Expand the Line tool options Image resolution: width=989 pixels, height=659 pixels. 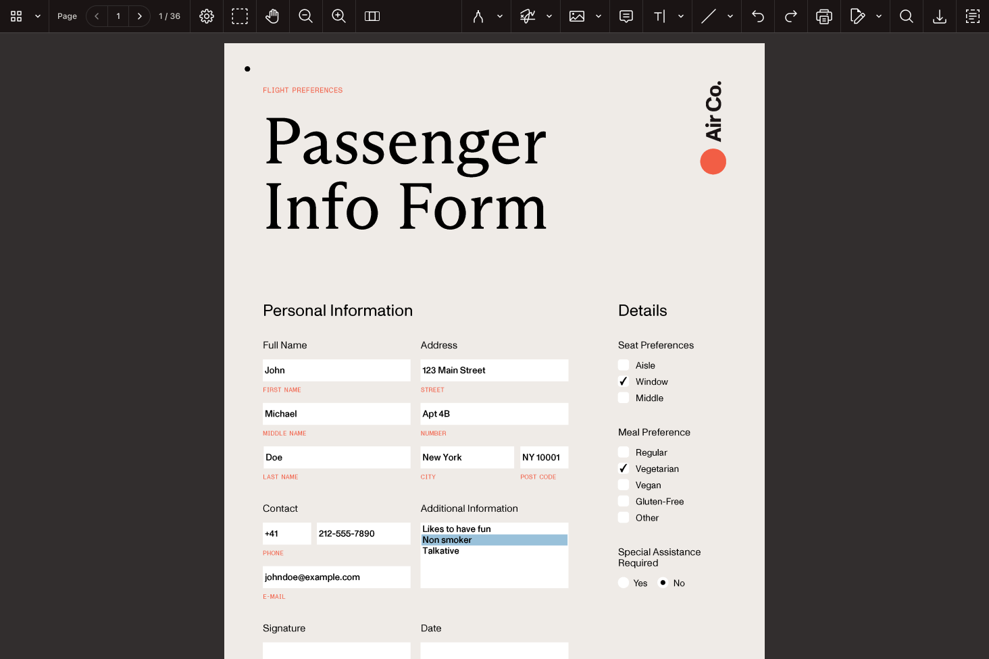730,16
